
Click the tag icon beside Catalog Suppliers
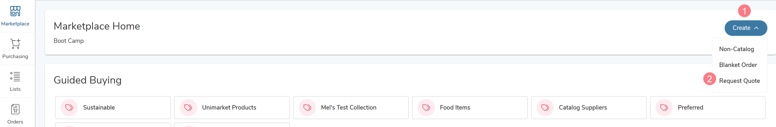point(545,108)
